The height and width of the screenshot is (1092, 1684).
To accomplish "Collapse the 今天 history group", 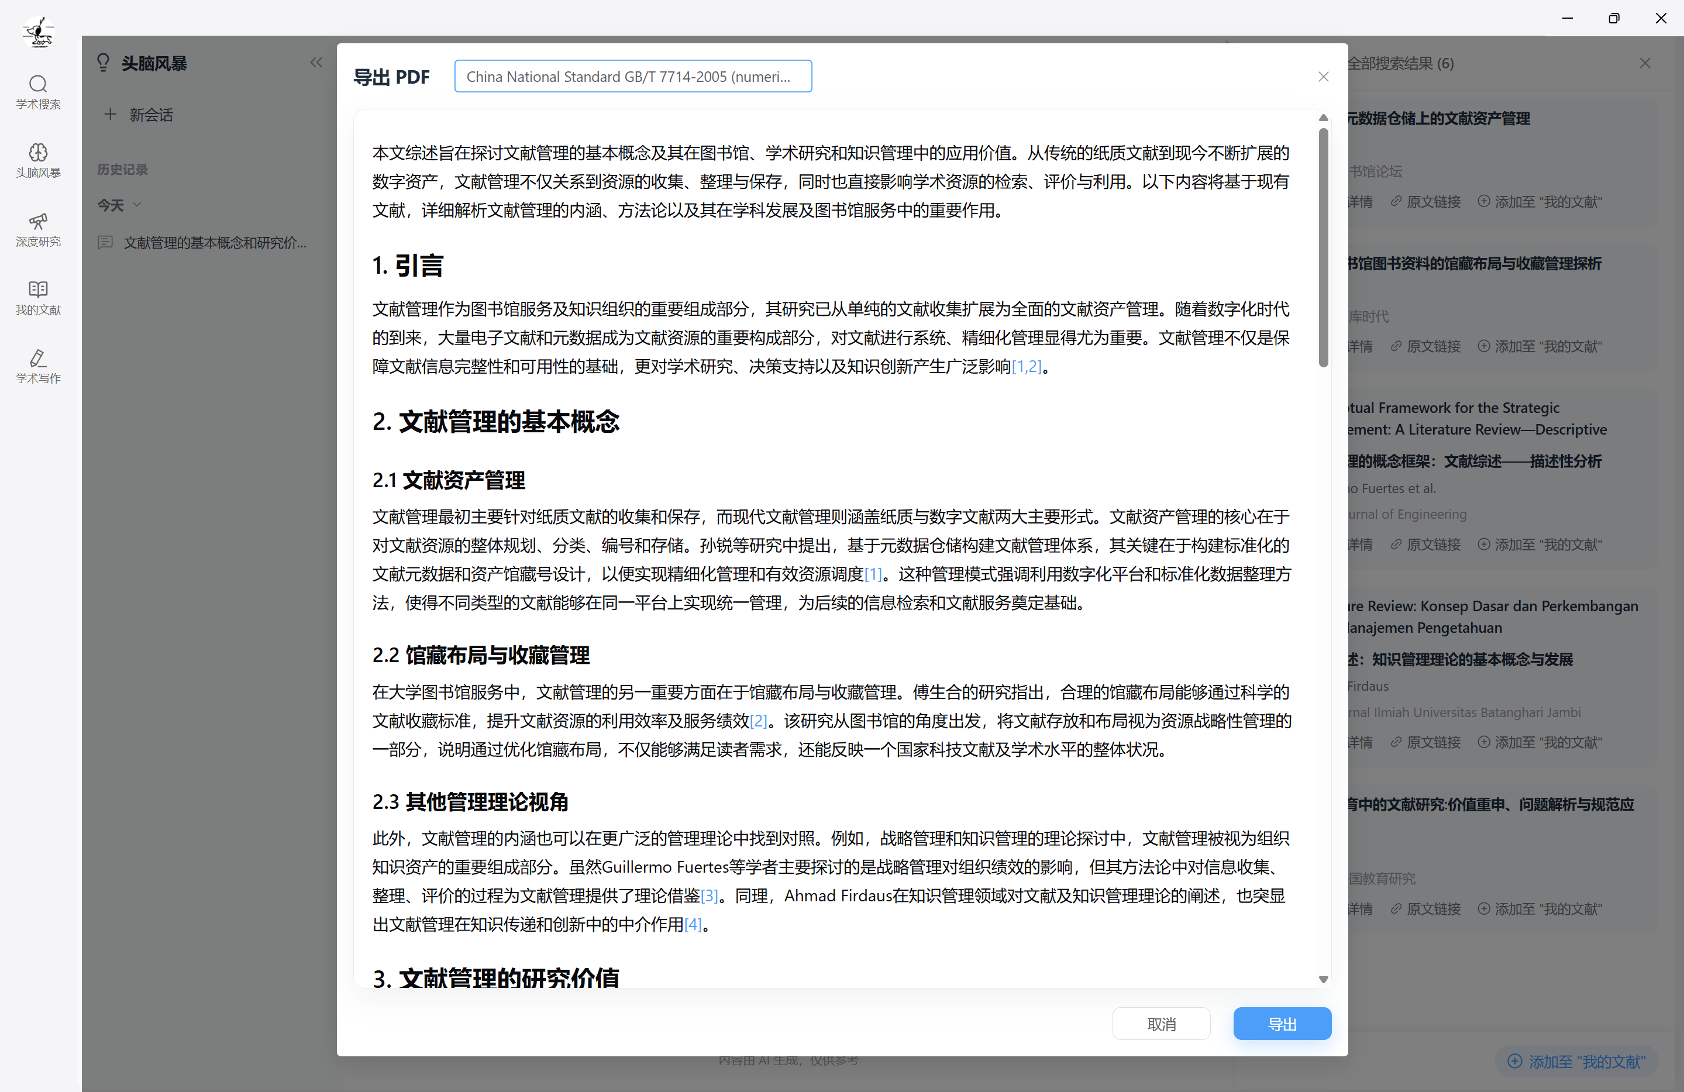I will click(138, 205).
